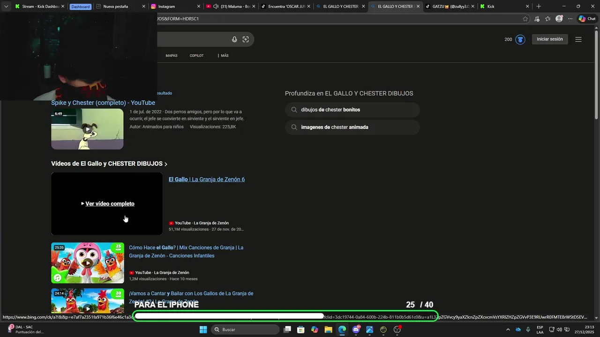
Task: Play the Spike y Chester video thumbnail
Action: tap(87, 129)
